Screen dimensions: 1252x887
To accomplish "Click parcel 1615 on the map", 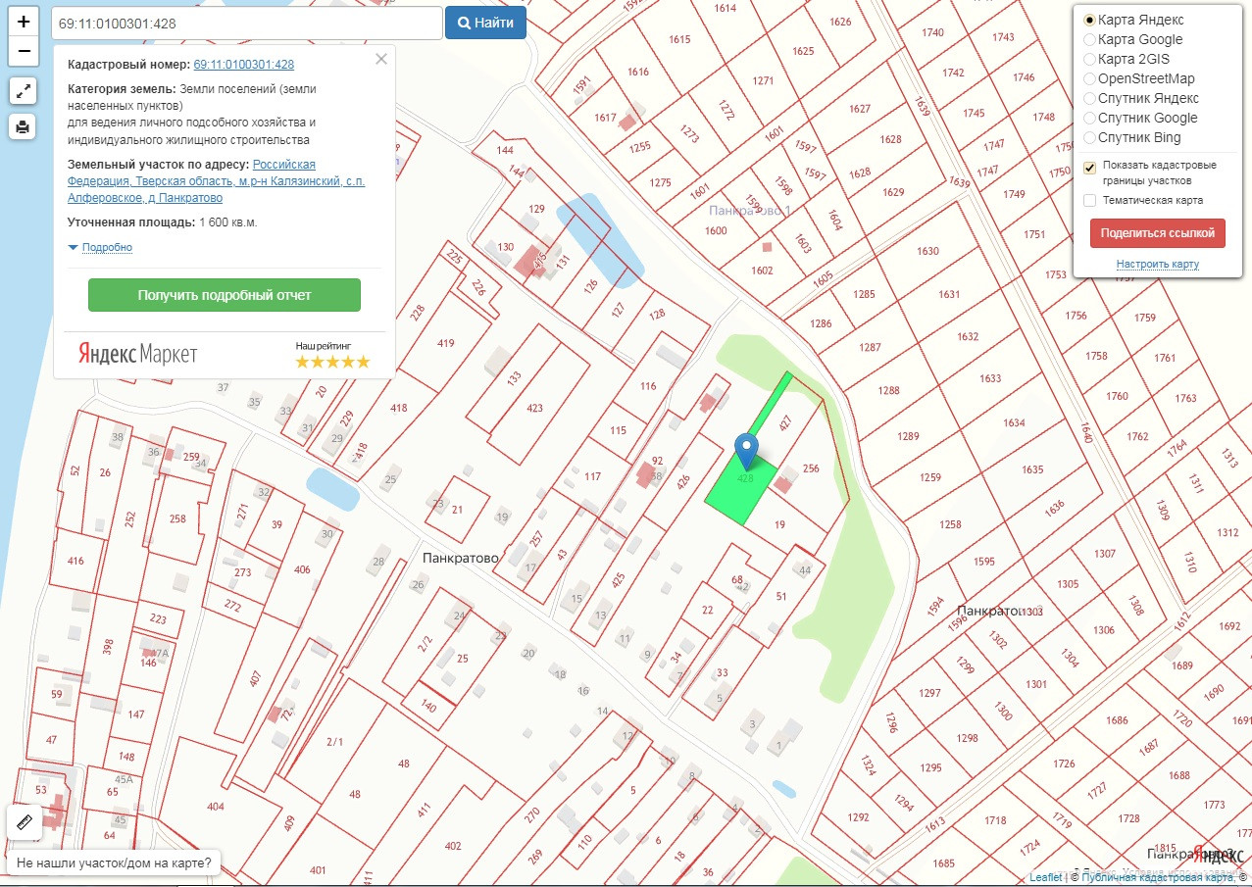I will pyautogui.click(x=679, y=39).
